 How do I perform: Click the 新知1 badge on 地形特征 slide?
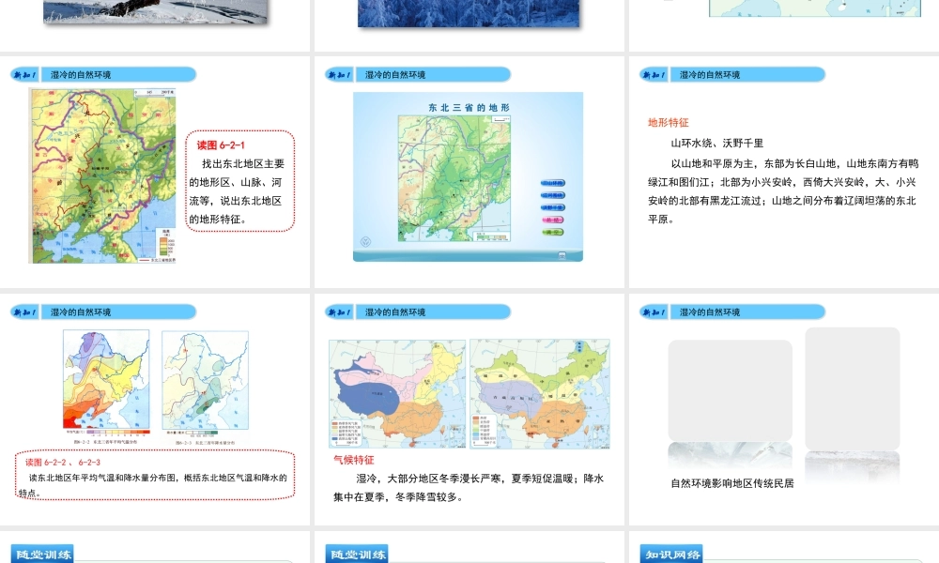click(653, 74)
